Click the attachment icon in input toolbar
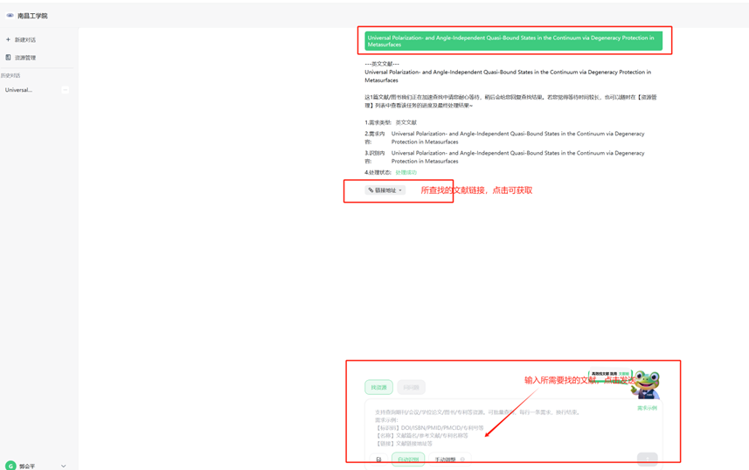This screenshot has width=749, height=470. (x=378, y=460)
